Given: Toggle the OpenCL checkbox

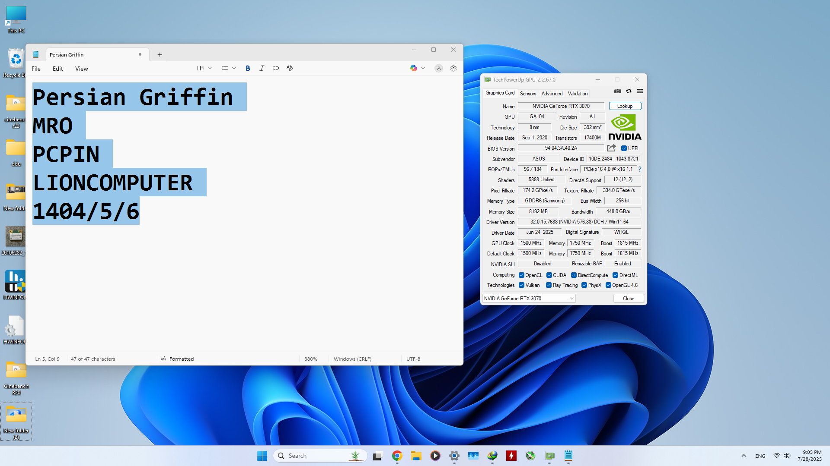Looking at the screenshot, I should (x=521, y=275).
